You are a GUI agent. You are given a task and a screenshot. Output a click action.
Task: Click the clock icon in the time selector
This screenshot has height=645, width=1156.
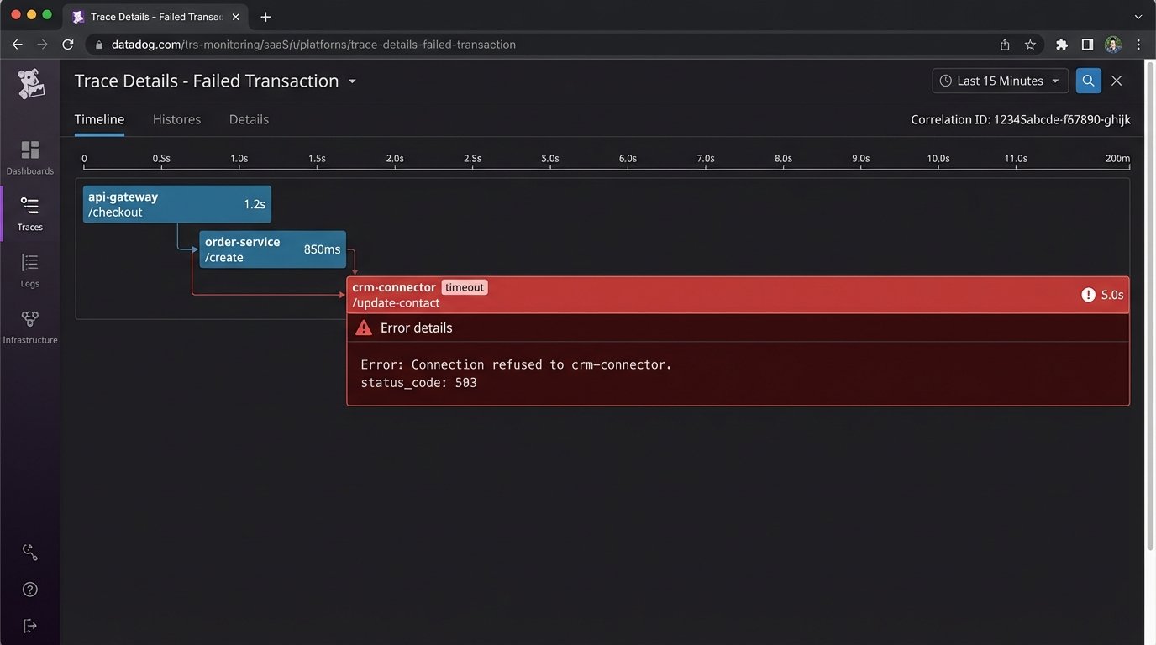click(x=945, y=80)
